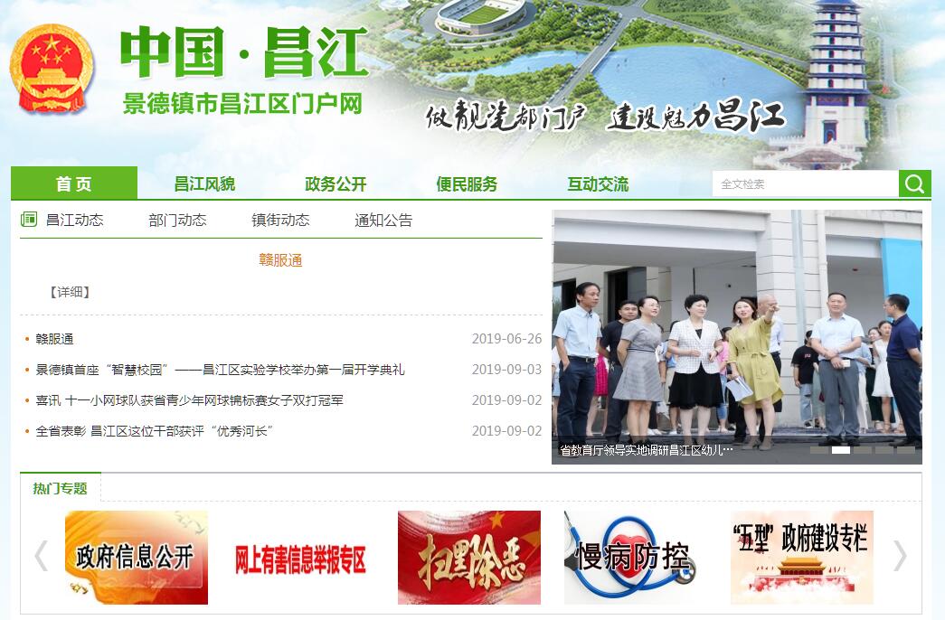Click the 【详细】 link
The height and width of the screenshot is (620, 945).
[70, 292]
